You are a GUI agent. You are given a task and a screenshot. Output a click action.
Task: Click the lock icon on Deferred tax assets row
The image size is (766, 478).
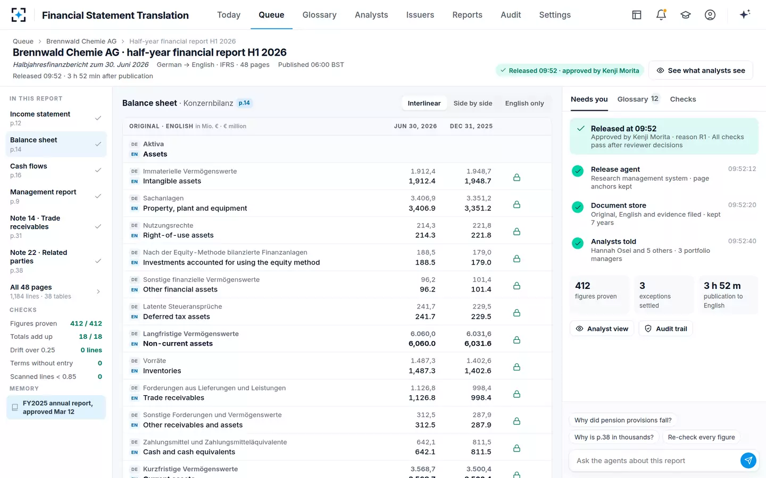pyautogui.click(x=517, y=313)
